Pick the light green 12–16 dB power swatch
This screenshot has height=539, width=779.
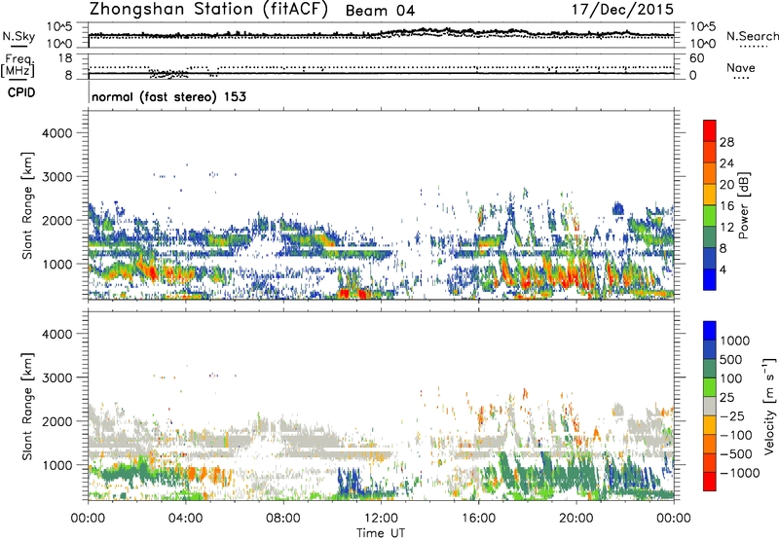pyautogui.click(x=710, y=216)
